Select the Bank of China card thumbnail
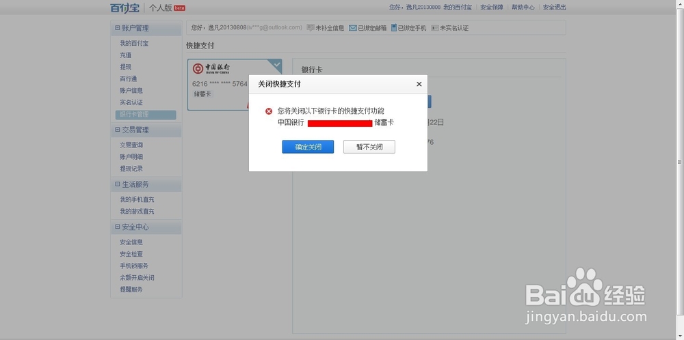 [x=235, y=85]
